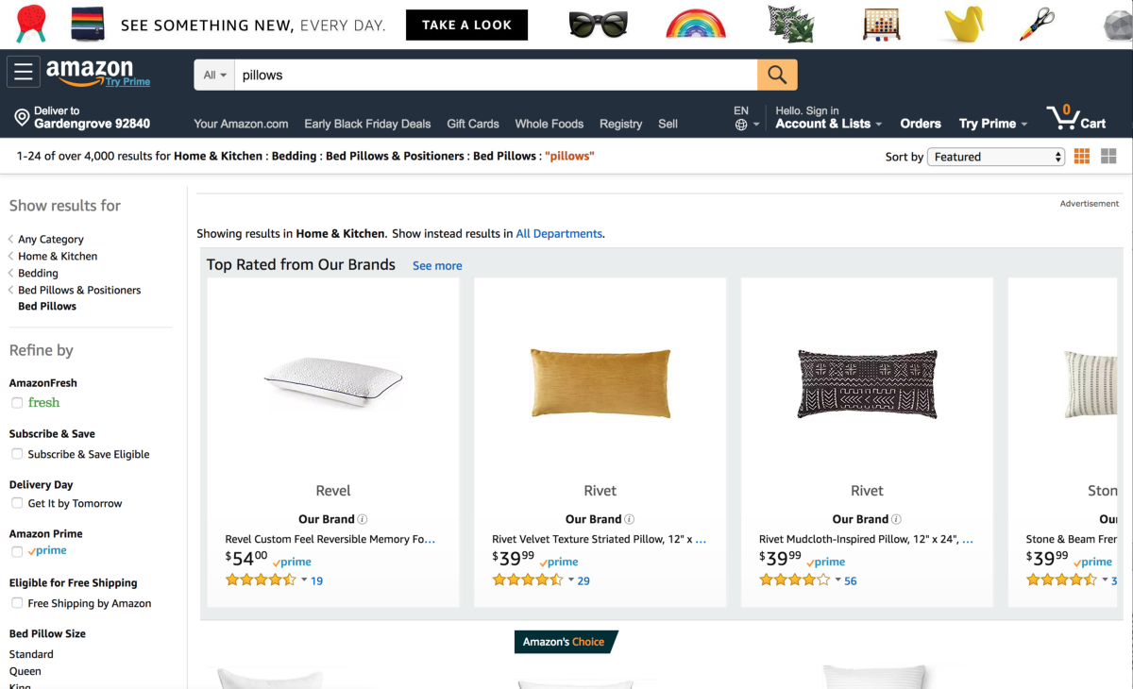Click the delivery location pin icon

22,118
